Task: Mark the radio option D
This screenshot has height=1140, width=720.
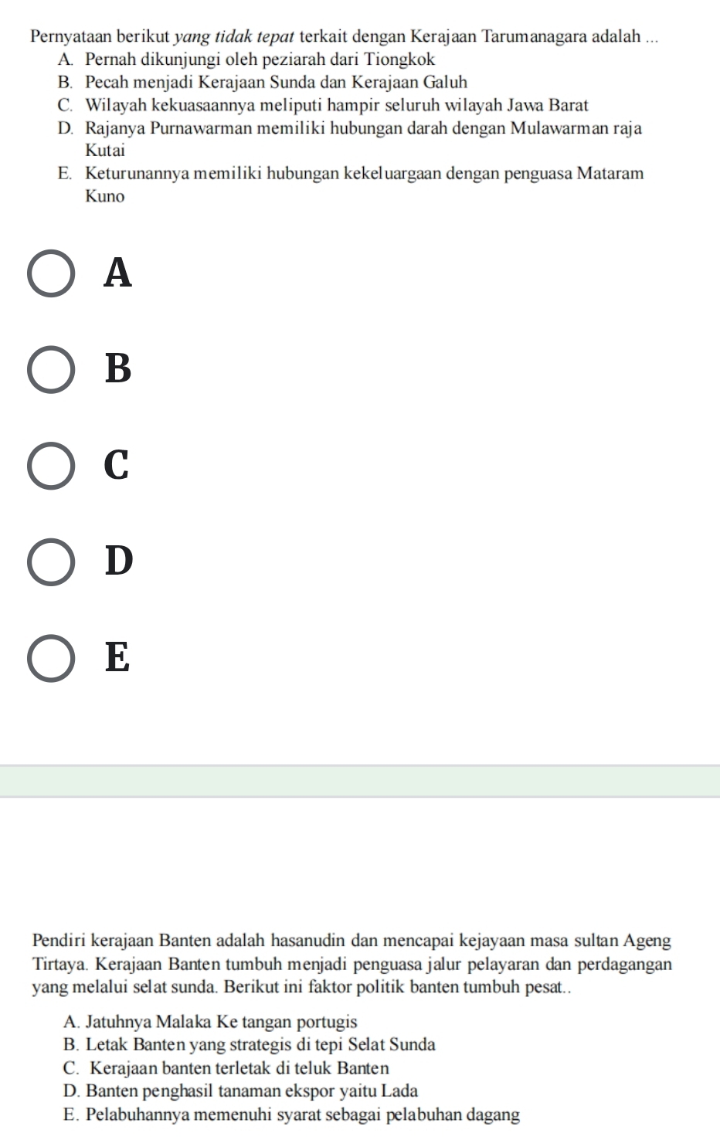Action: click(x=52, y=562)
